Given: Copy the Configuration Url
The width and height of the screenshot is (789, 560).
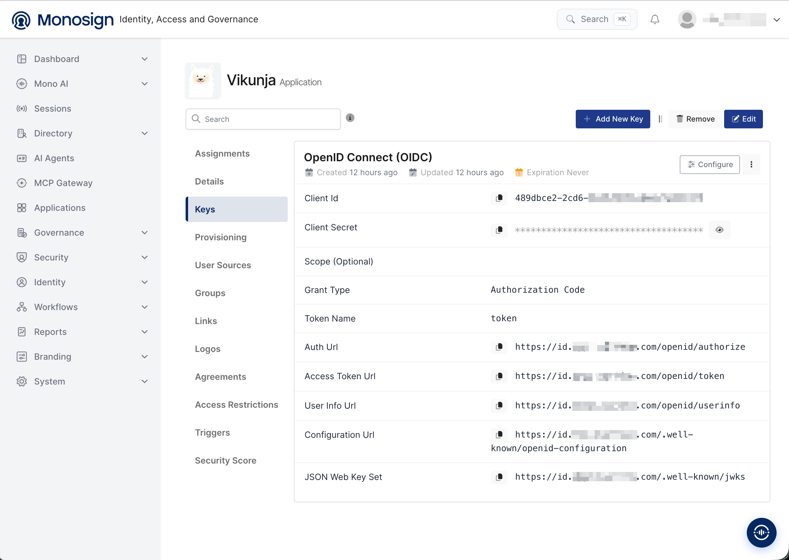Looking at the screenshot, I should tap(499, 435).
